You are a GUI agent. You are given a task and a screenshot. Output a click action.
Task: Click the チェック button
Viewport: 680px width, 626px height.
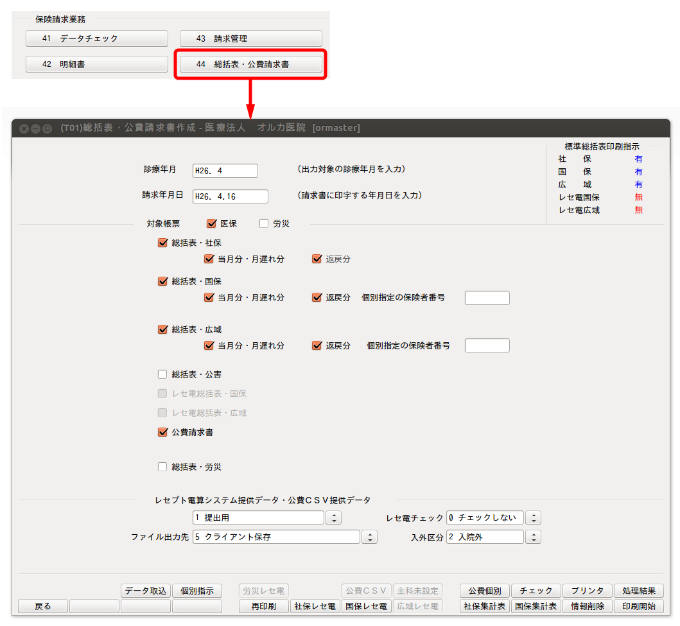point(536,591)
